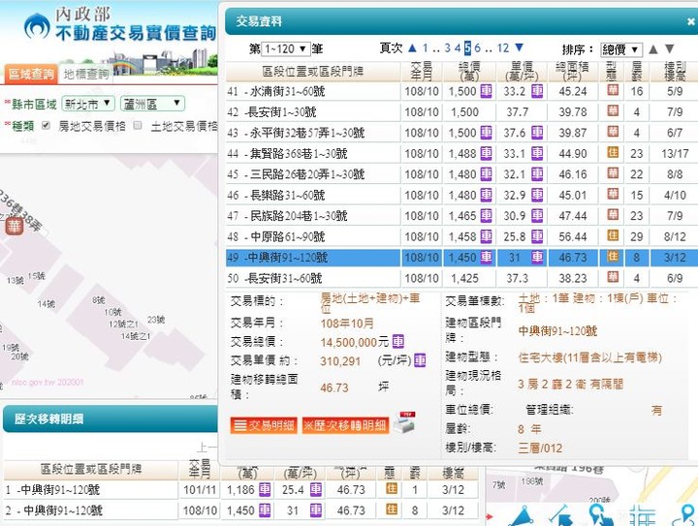Go to page 1
This screenshot has width=698, height=526.
coord(426,48)
